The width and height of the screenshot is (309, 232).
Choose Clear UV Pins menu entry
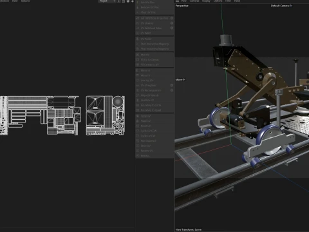tap(154, 12)
